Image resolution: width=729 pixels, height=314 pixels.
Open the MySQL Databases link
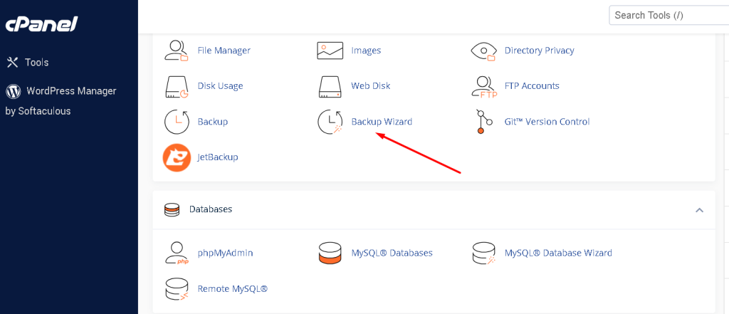pos(392,253)
